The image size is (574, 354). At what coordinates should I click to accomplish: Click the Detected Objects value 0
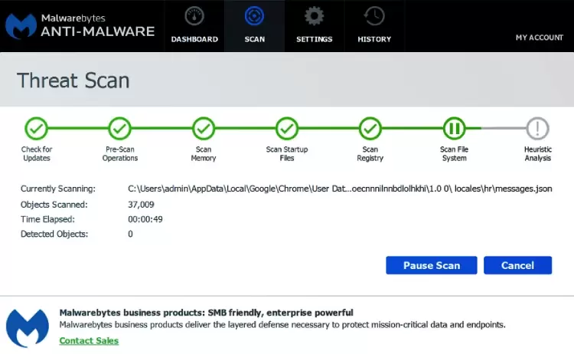tap(130, 234)
